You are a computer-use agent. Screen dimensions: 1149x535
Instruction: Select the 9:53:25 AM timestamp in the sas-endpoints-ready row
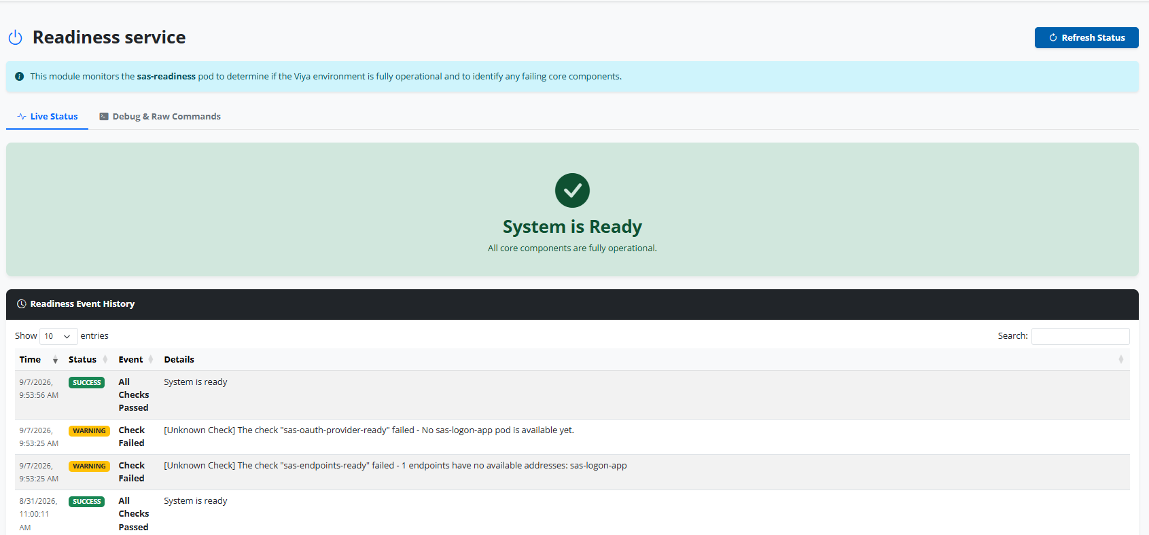click(x=39, y=473)
